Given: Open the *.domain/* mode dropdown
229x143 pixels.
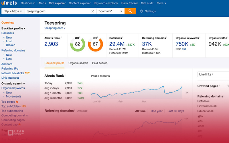Looking at the screenshot, I should coord(110,11).
